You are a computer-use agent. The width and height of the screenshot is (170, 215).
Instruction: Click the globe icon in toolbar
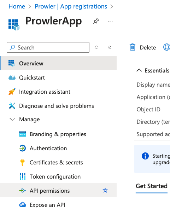[166, 47]
